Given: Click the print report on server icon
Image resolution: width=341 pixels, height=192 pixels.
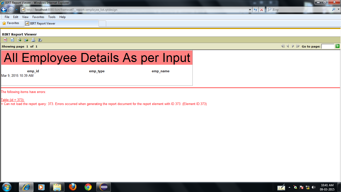Looking at the screenshot, I should 40,40.
